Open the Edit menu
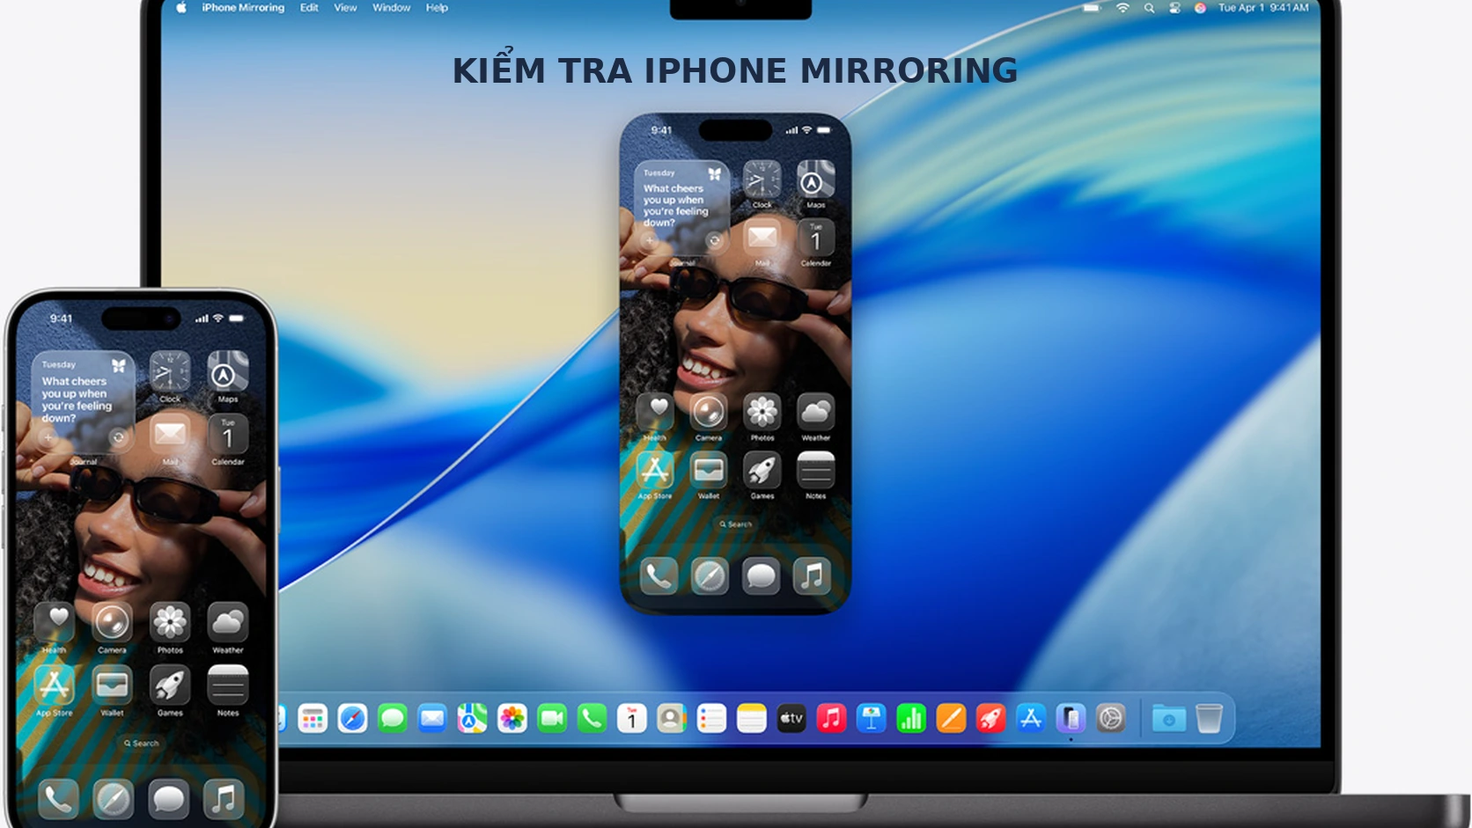This screenshot has height=828, width=1472. click(x=309, y=8)
